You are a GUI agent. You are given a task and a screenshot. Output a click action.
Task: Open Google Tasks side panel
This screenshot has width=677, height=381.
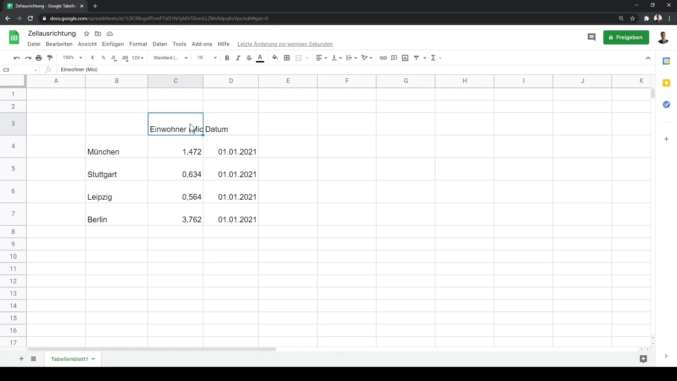pyautogui.click(x=666, y=104)
